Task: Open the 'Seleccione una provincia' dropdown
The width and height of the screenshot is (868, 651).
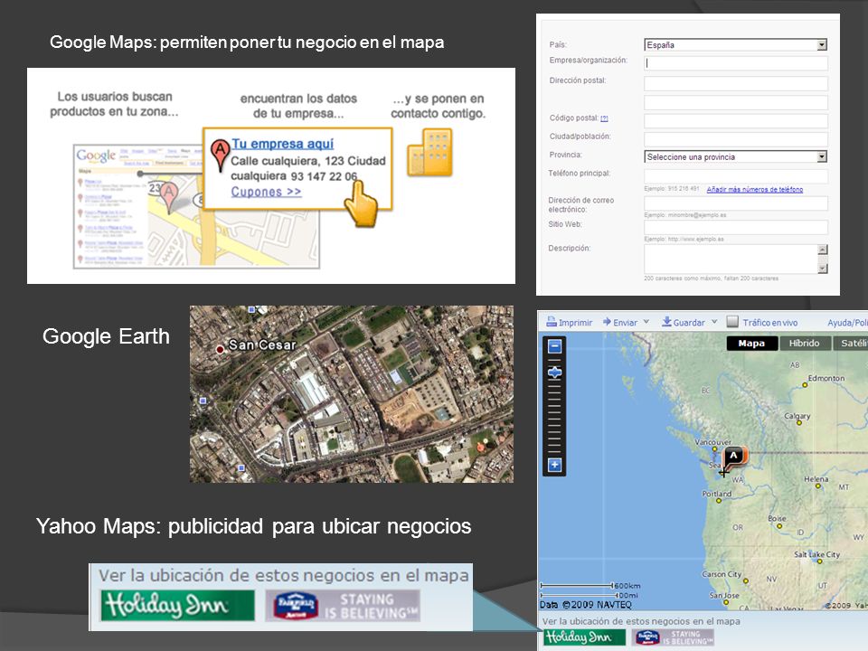Action: 736,156
